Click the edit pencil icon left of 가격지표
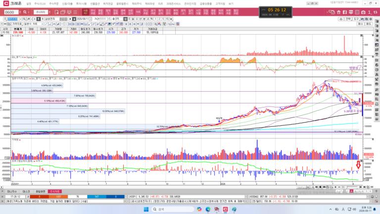 click(9, 24)
